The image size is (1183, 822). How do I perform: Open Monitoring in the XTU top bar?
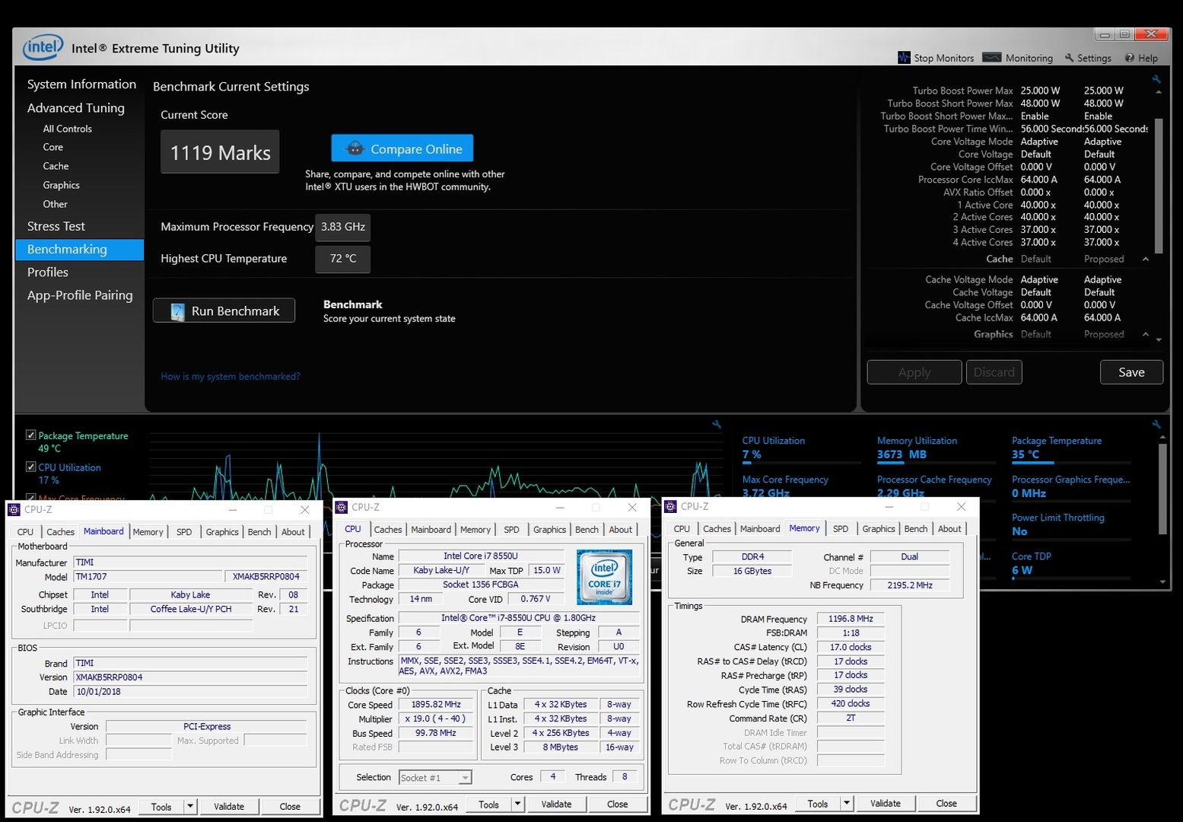(1017, 58)
